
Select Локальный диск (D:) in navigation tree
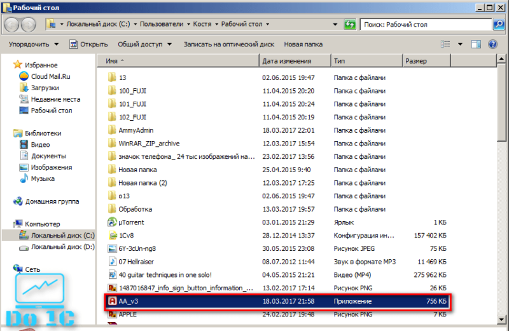coord(57,247)
